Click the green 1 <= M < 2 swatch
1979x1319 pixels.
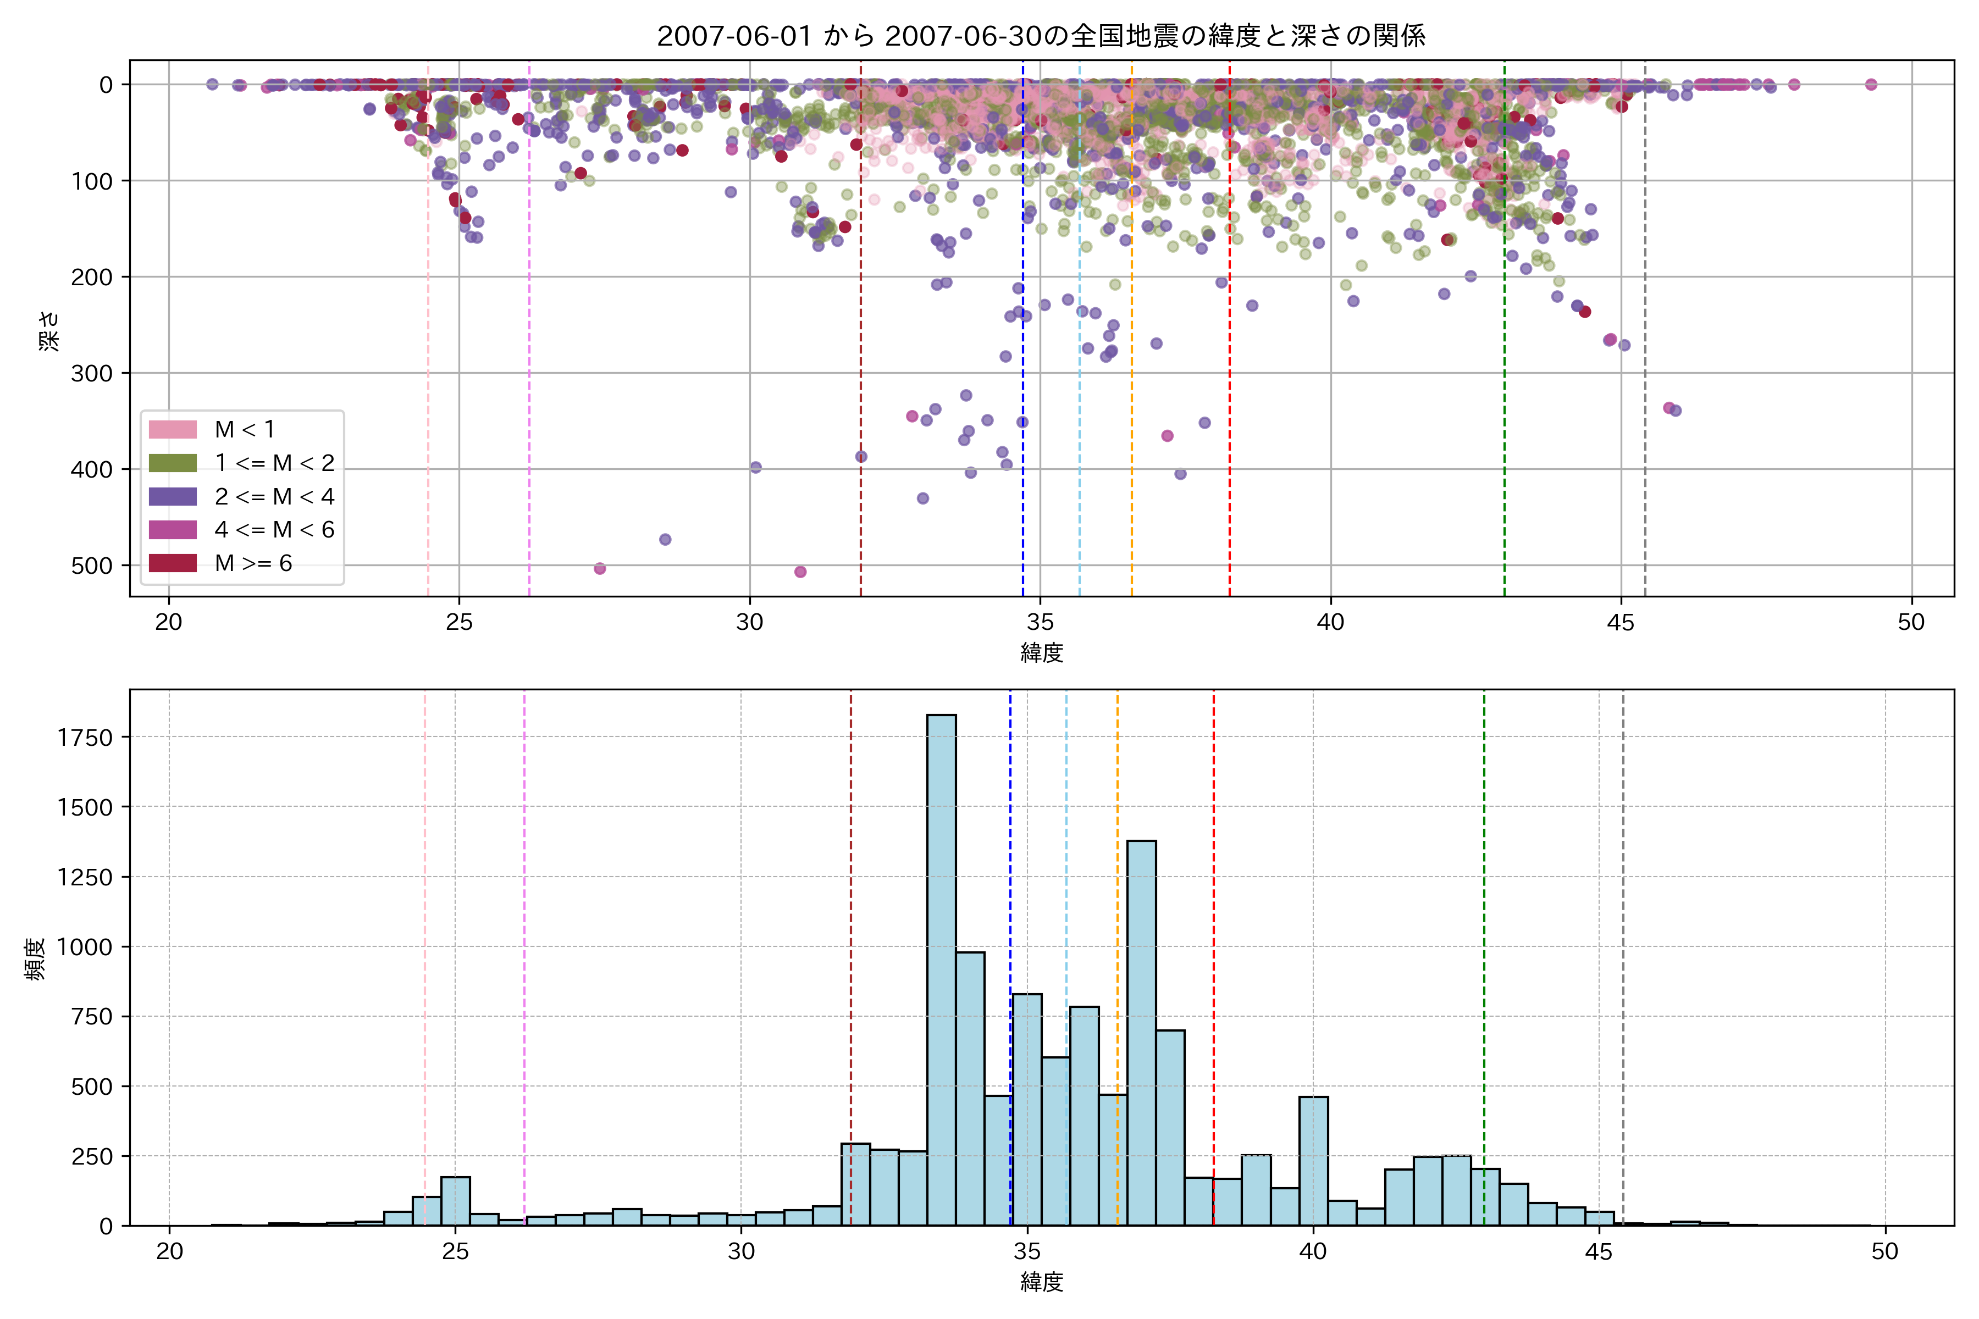173,463
